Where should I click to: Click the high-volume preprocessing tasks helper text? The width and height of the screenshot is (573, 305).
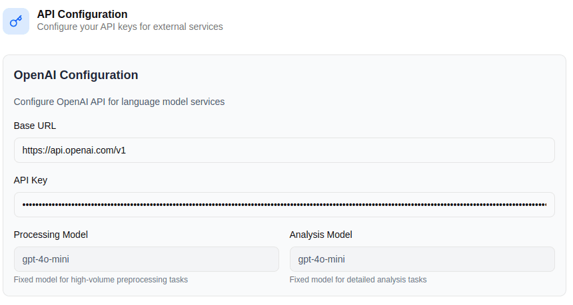(101, 280)
